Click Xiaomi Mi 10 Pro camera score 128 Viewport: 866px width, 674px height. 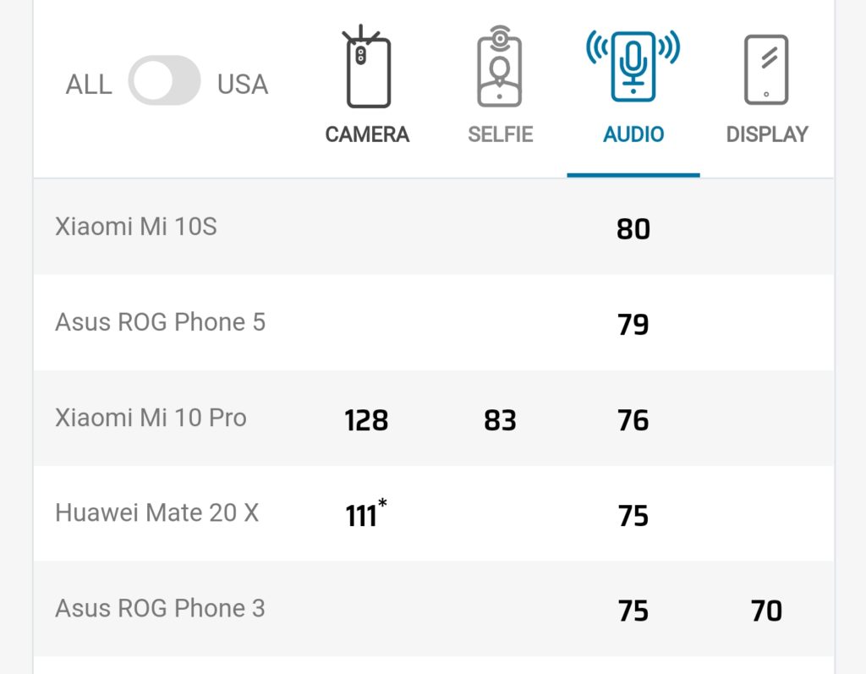pyautogui.click(x=366, y=420)
